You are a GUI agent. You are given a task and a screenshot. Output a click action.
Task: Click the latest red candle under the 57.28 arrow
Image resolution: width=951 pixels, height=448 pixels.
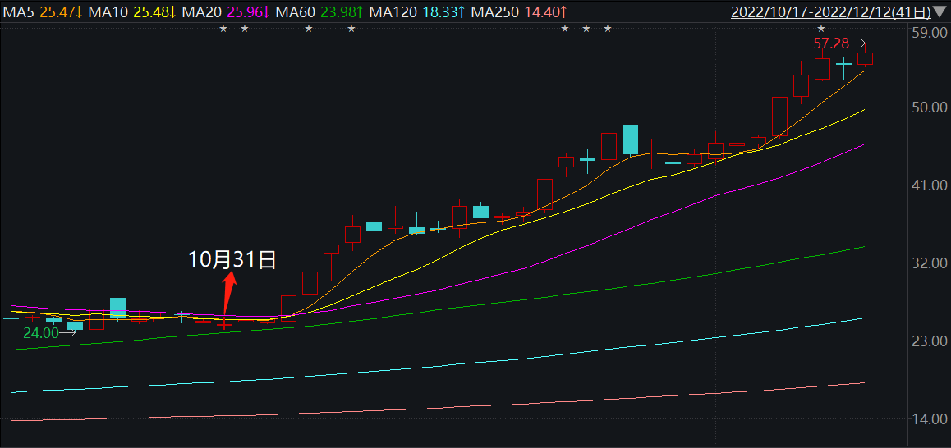(x=865, y=58)
